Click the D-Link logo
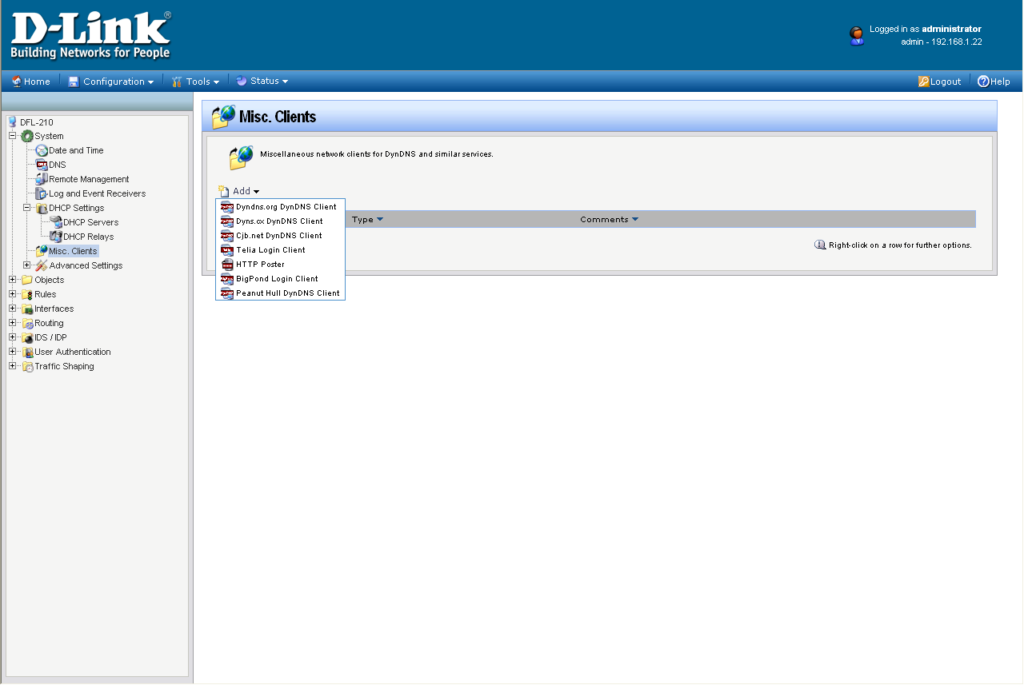The width and height of the screenshot is (1024, 685). click(90, 35)
